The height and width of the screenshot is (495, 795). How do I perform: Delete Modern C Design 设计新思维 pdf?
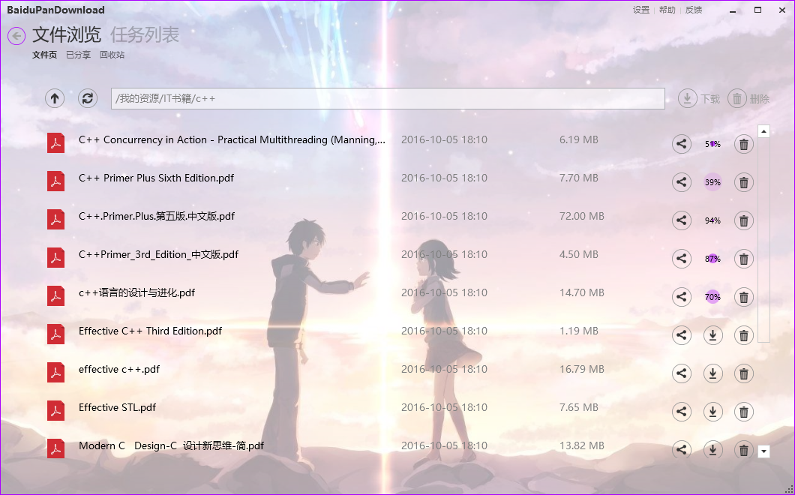click(x=744, y=450)
